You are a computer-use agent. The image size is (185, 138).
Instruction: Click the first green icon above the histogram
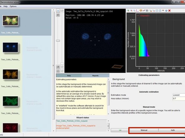point(128,11)
